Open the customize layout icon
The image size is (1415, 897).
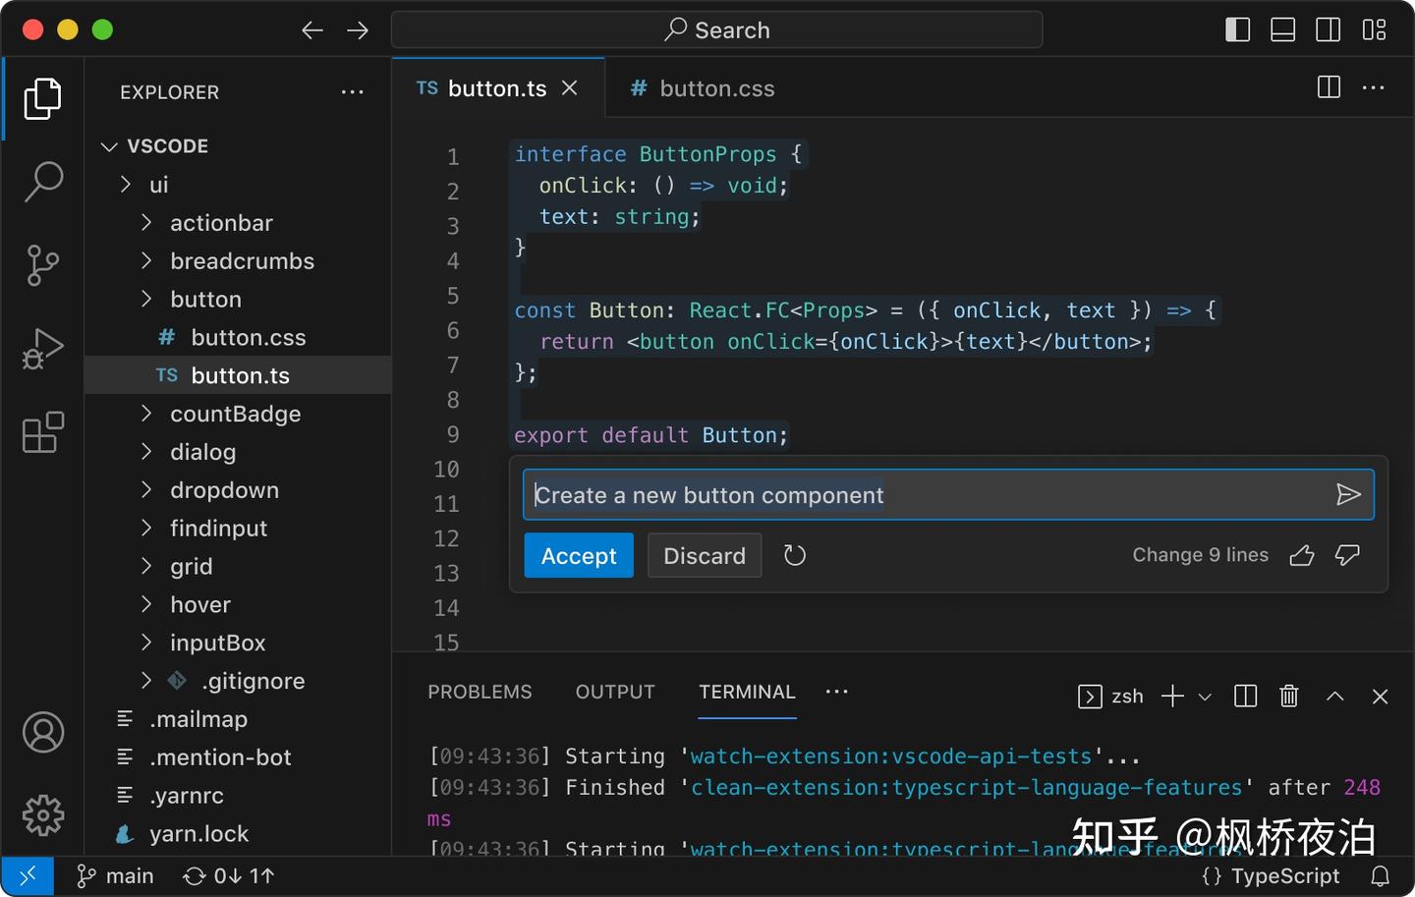(1374, 29)
